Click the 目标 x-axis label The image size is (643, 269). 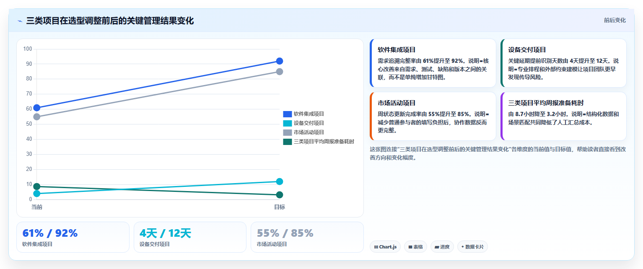click(x=280, y=207)
